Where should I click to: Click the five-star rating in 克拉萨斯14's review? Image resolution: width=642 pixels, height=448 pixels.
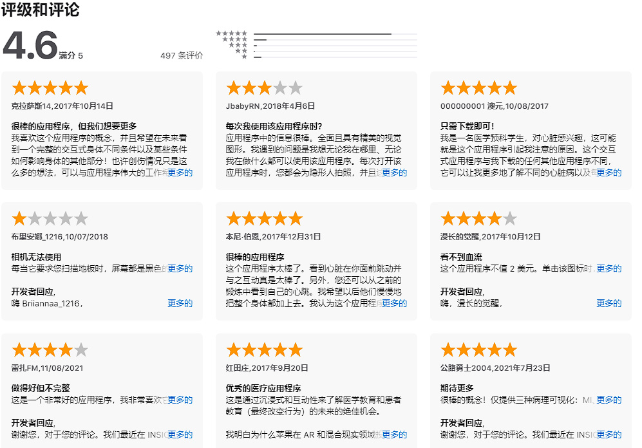click(50, 88)
